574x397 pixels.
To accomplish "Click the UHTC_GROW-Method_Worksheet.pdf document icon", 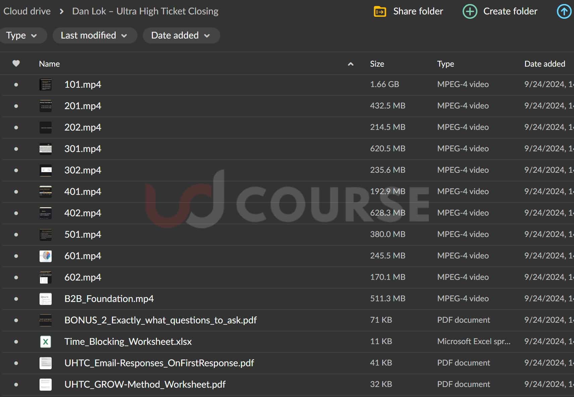I will 46,385.
